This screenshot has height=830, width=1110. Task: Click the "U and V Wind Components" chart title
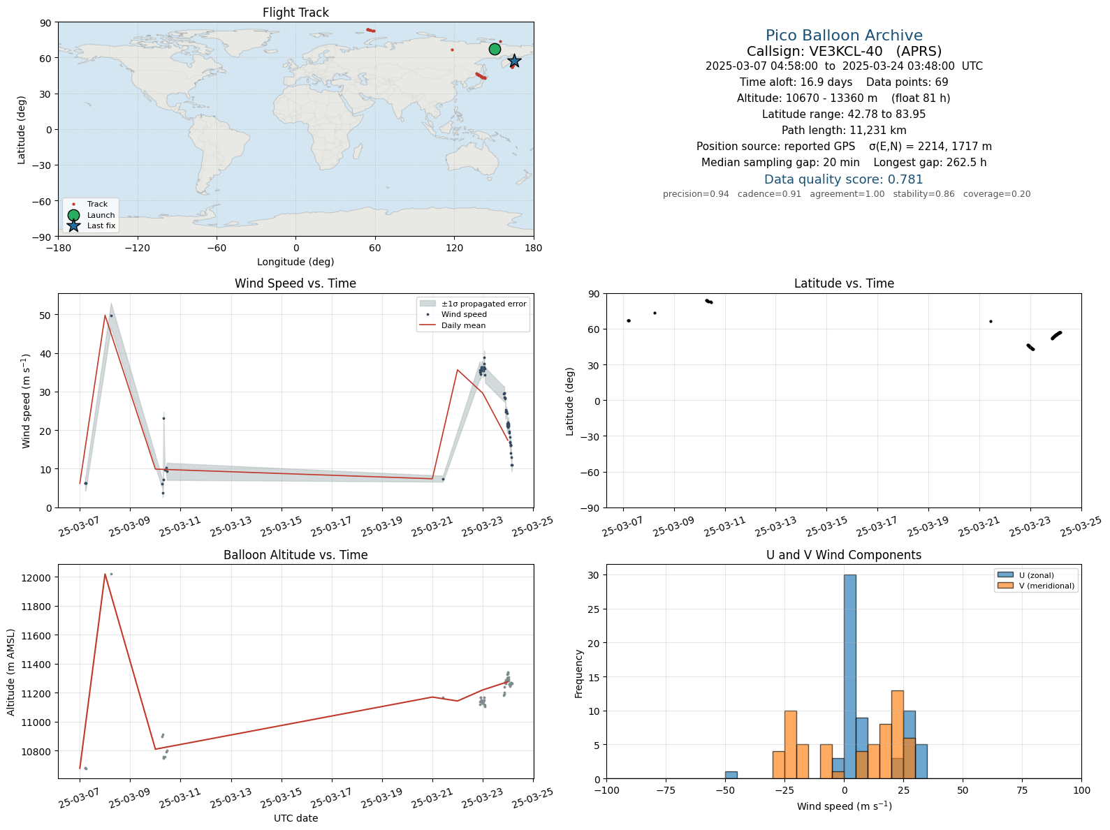844,555
